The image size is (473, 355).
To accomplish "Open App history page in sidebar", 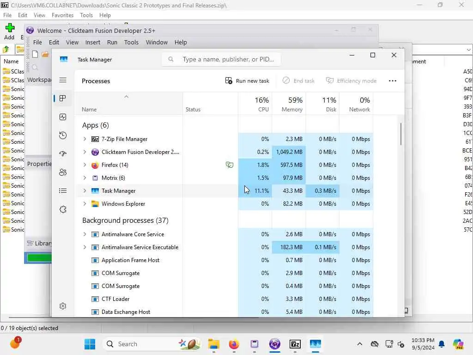I will [63, 135].
